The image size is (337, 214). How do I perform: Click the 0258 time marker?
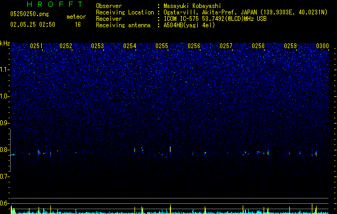point(258,46)
